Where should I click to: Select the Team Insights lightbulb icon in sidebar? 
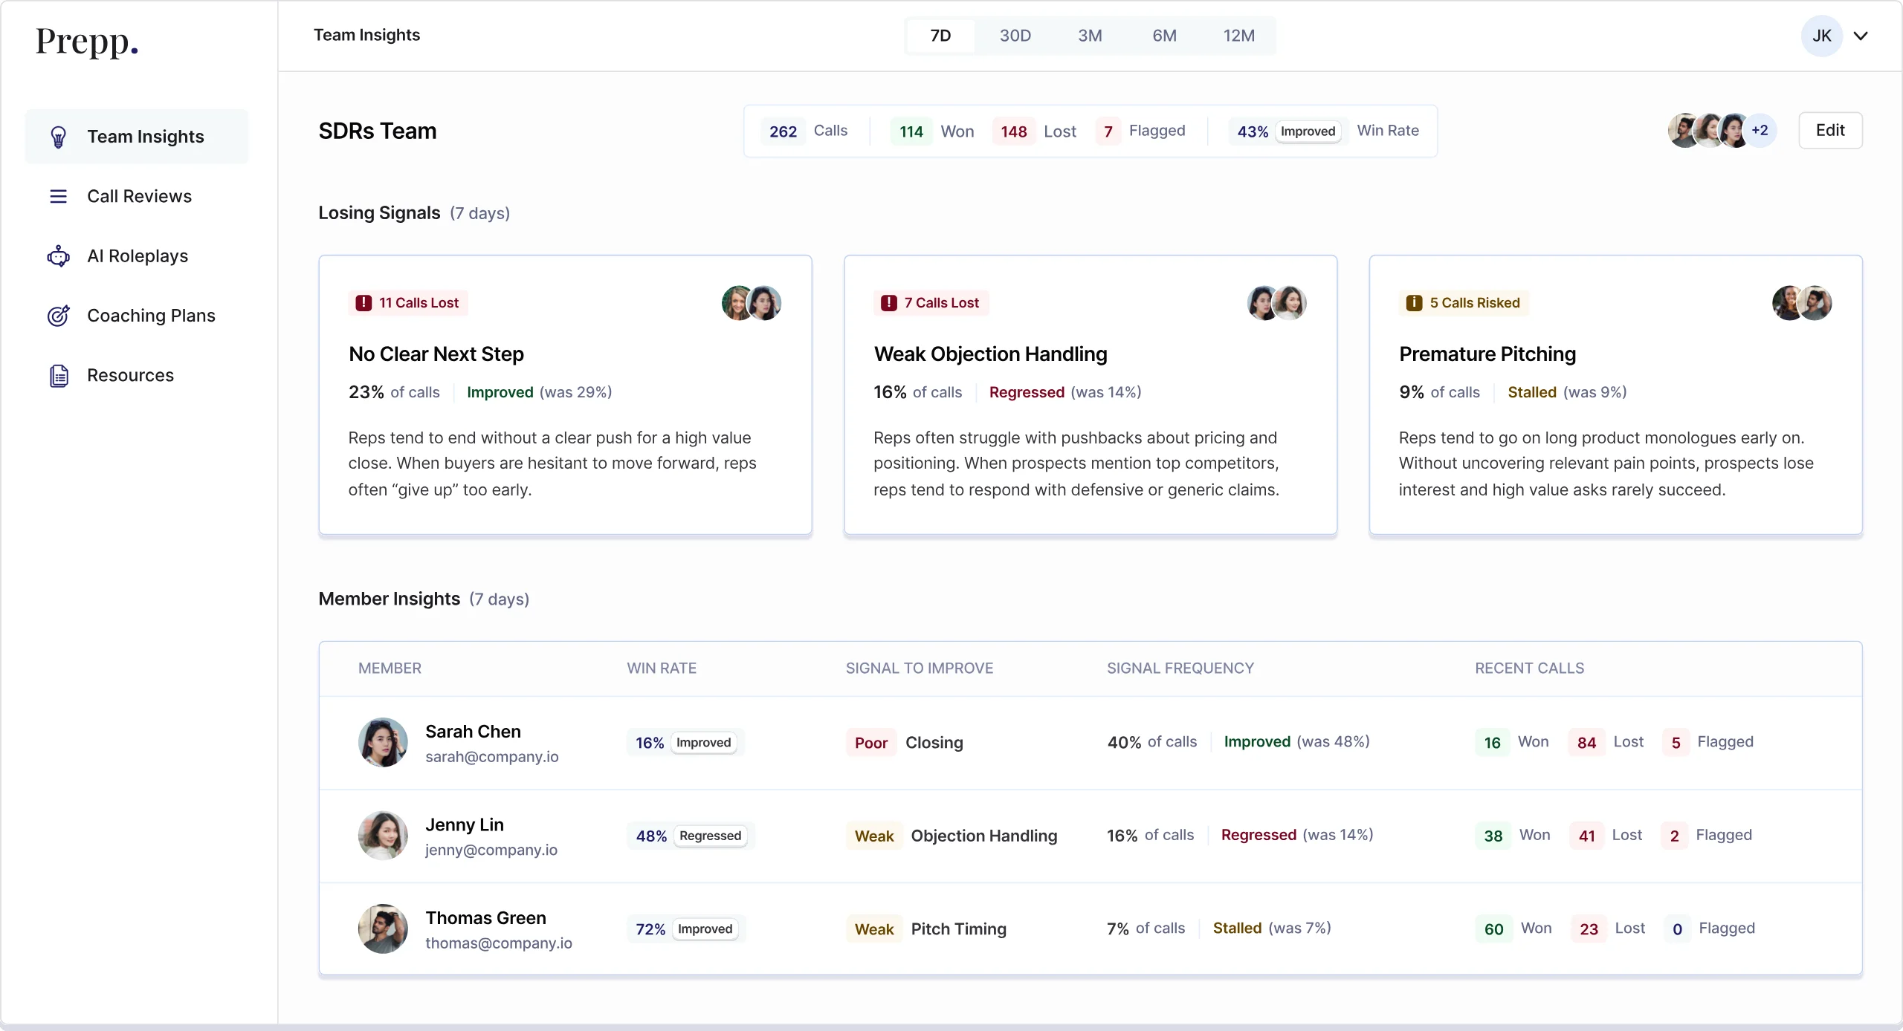point(59,136)
